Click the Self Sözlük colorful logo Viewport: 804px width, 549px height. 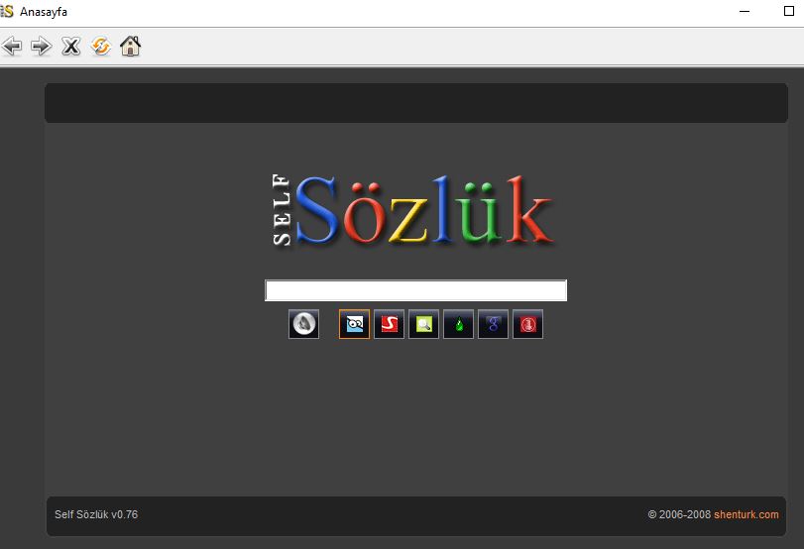point(412,210)
